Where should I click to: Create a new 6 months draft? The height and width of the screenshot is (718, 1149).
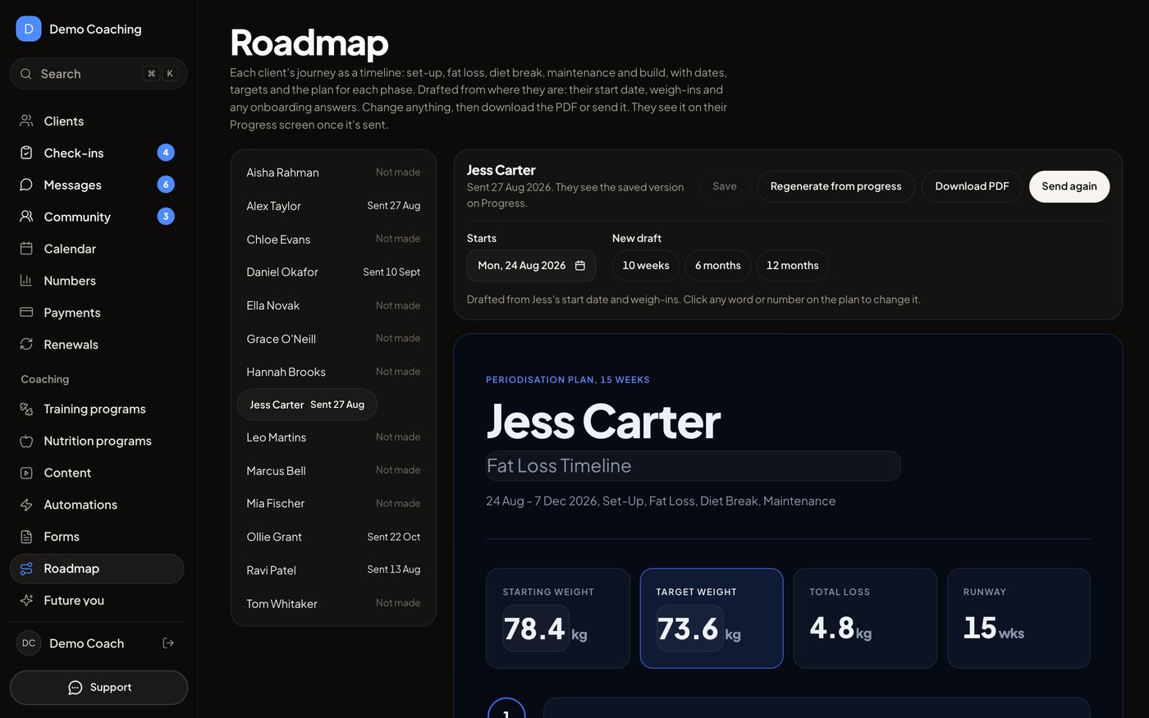718,266
